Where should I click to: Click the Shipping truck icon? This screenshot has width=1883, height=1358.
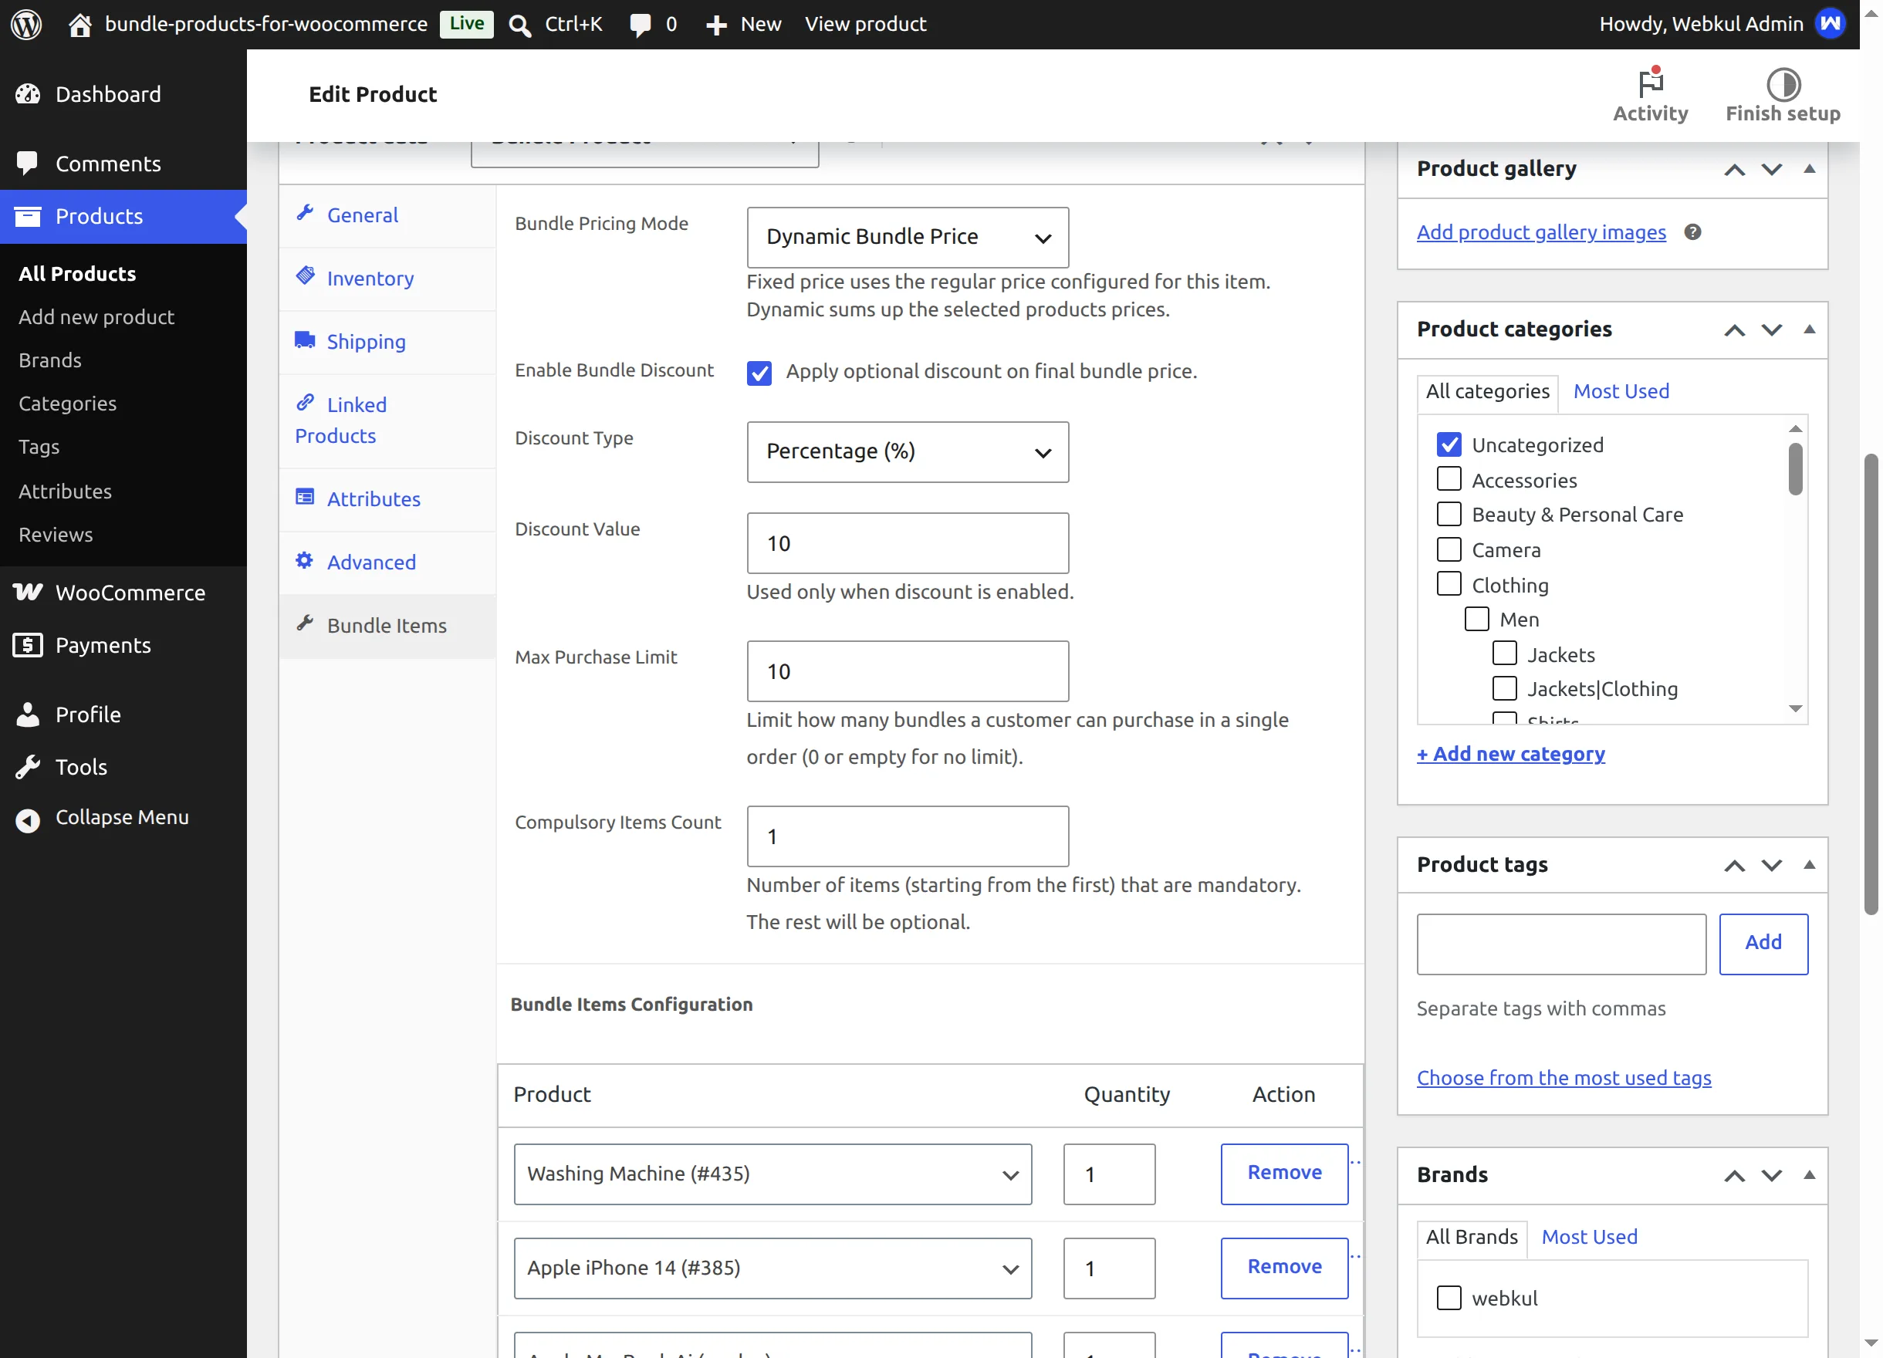pyautogui.click(x=305, y=339)
